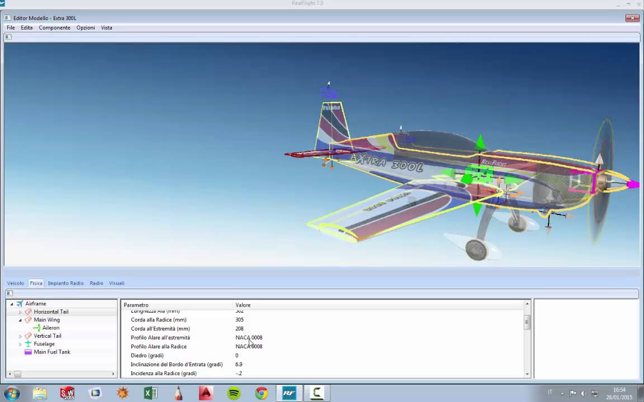The width and height of the screenshot is (644, 402).
Task: Click the Diedro value 0
Action: pyautogui.click(x=236, y=356)
